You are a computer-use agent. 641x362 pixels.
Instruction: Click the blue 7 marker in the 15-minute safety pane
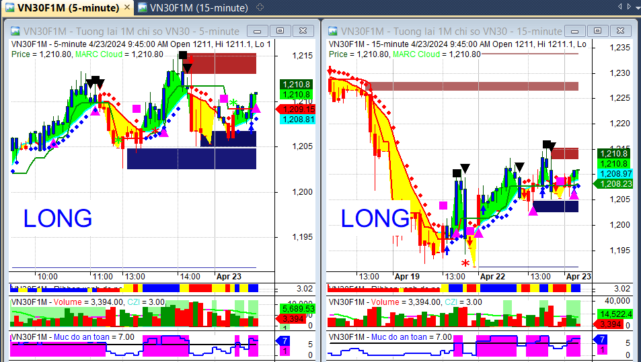coord(600,339)
